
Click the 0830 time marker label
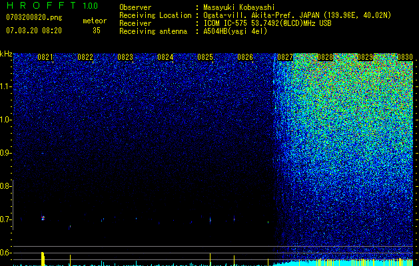coord(405,57)
